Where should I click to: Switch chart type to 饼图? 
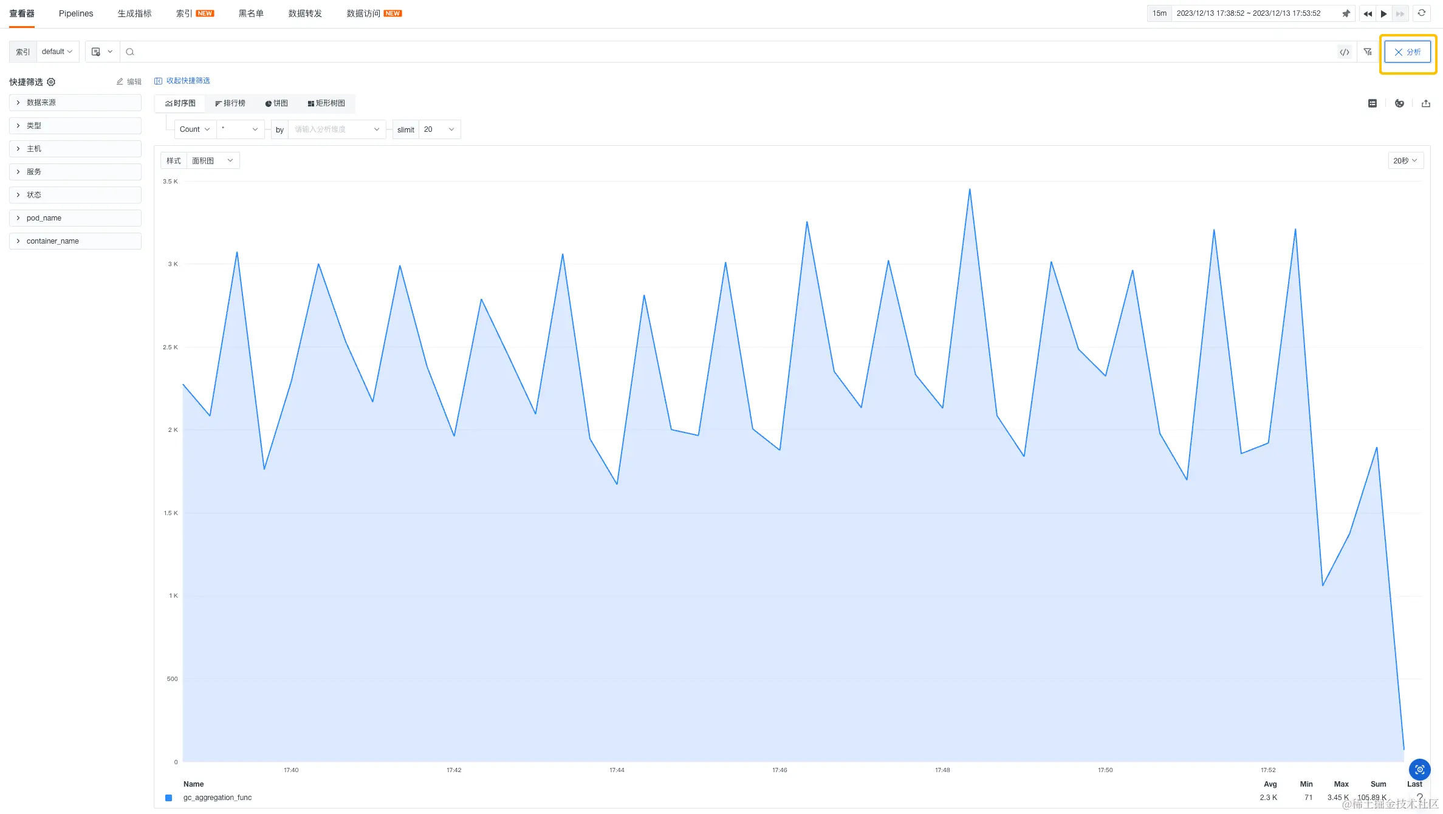[x=276, y=103]
